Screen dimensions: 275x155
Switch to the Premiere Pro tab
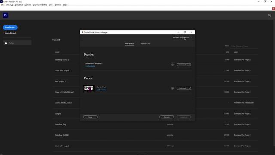[145, 44]
